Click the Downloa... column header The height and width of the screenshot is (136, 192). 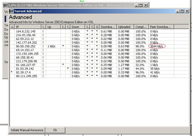(108, 27)
